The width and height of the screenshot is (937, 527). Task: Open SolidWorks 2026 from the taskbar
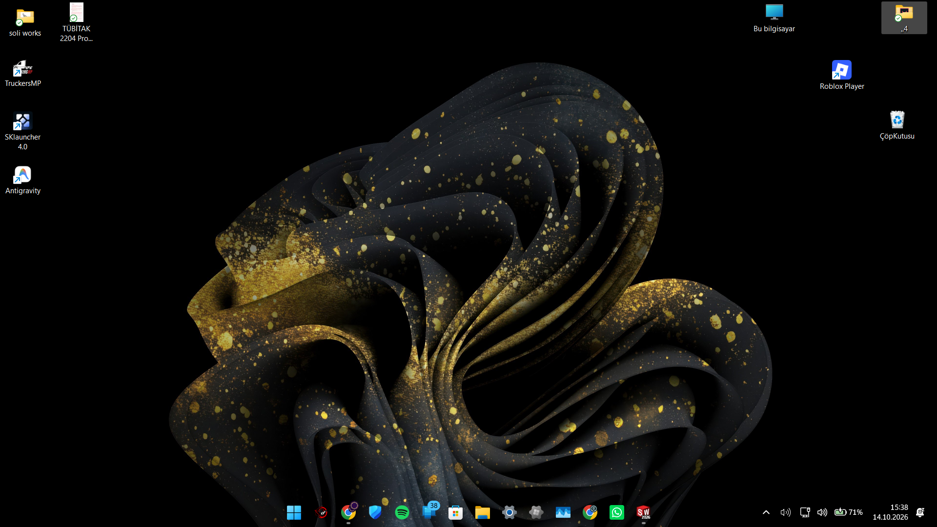click(x=644, y=512)
